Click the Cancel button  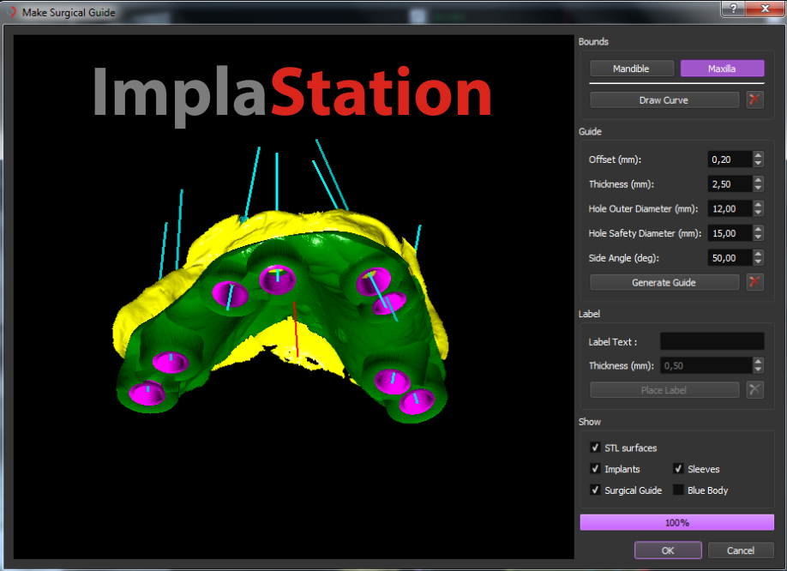[741, 550]
